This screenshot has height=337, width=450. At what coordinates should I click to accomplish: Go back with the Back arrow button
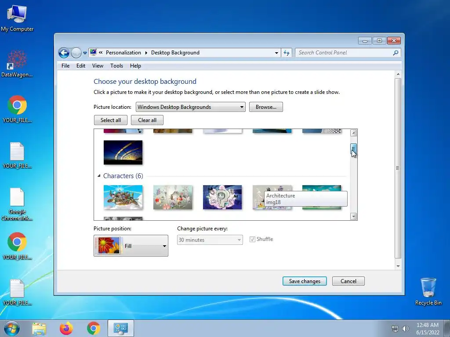tap(64, 53)
